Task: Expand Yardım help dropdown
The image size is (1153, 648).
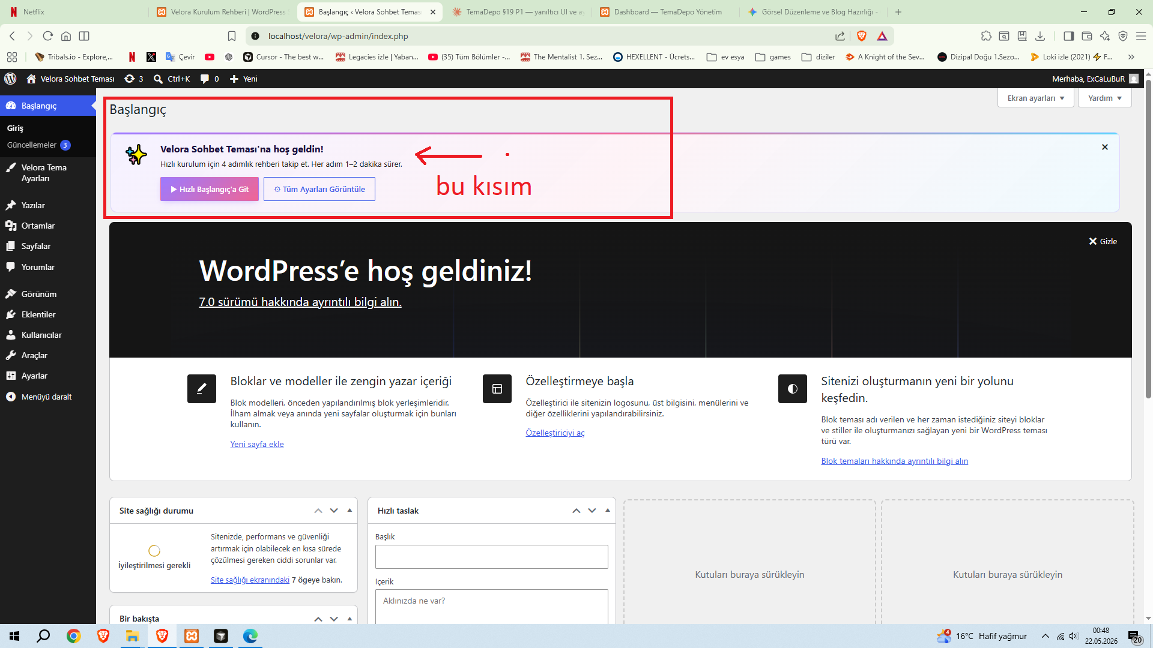Action: pos(1104,98)
